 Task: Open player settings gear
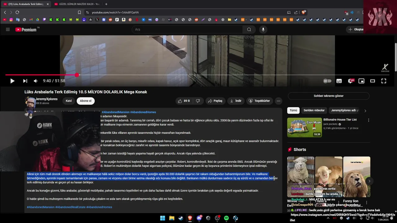tap(350, 81)
